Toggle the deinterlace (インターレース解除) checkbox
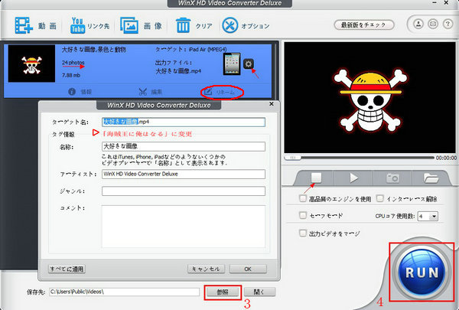Viewport: 459px width, 310px height. click(x=379, y=198)
